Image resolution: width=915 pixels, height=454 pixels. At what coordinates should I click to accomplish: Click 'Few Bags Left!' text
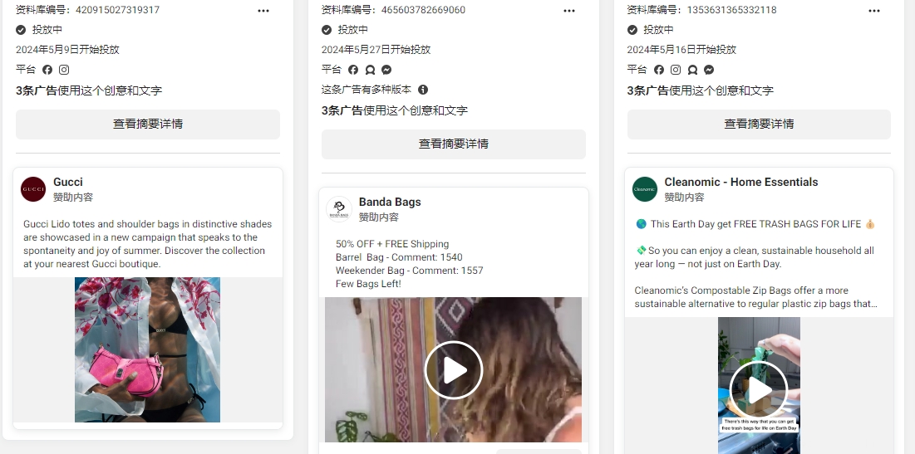(368, 284)
